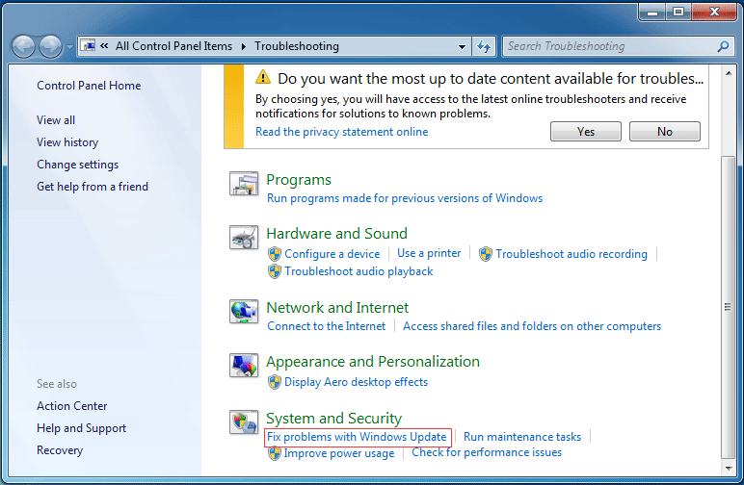Click Run maintenance tasks
Image resolution: width=744 pixels, height=485 pixels.
point(522,437)
